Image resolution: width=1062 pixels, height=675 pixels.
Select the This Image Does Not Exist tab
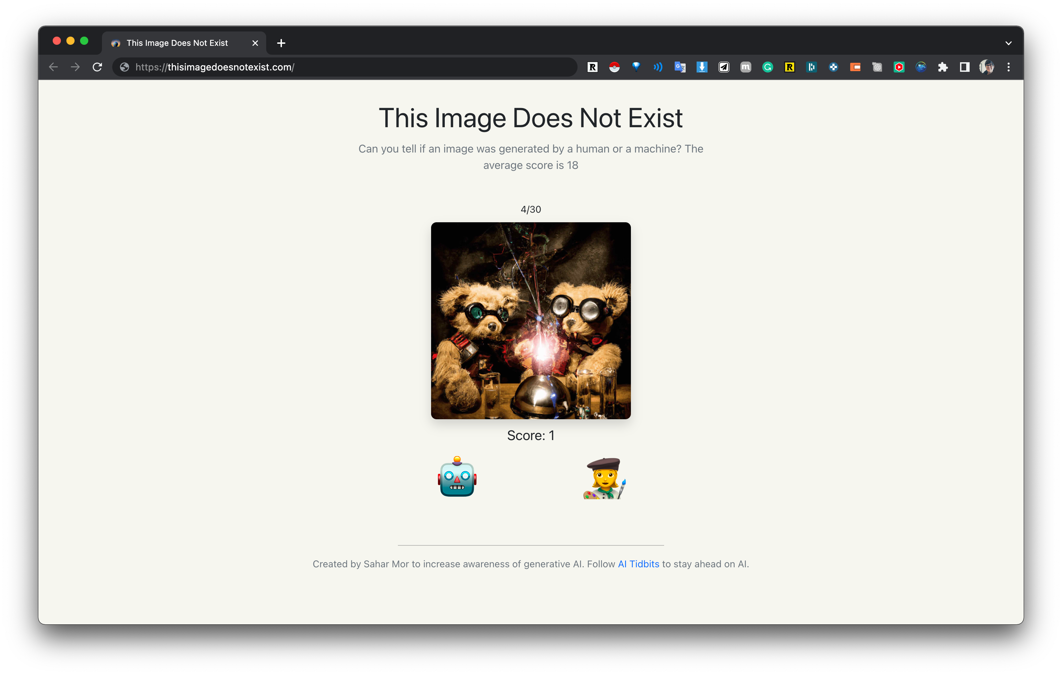click(x=184, y=43)
